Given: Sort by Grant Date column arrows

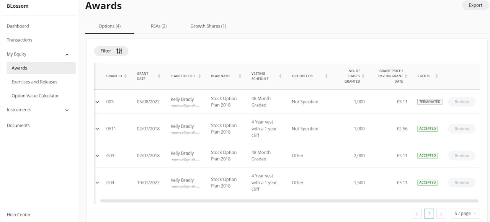Looking at the screenshot, I should click(x=159, y=76).
